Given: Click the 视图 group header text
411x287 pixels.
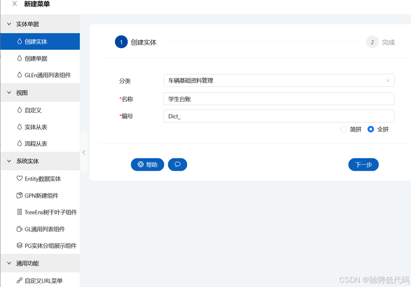Looking at the screenshot, I should [x=22, y=93].
